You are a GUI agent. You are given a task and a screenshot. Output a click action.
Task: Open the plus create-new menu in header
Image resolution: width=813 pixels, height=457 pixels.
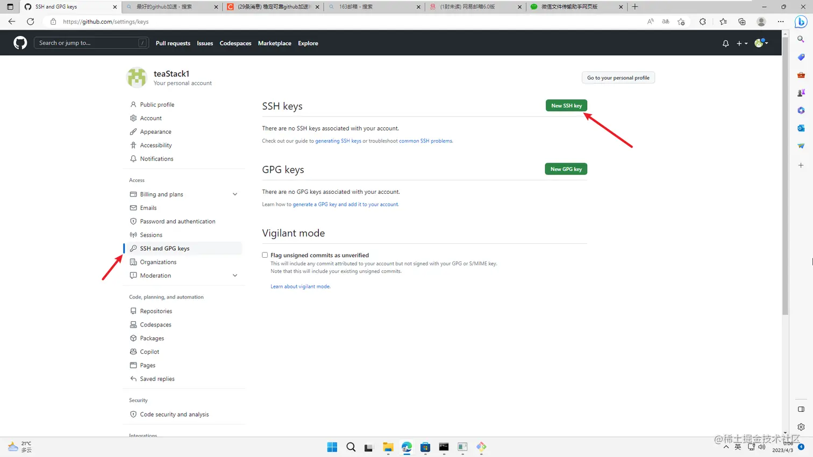click(742, 43)
